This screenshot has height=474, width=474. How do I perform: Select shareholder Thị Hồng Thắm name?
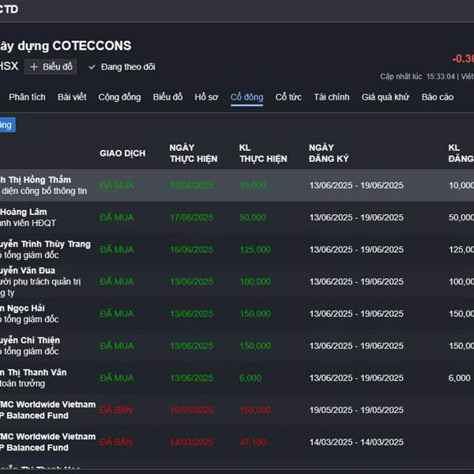pos(36,180)
